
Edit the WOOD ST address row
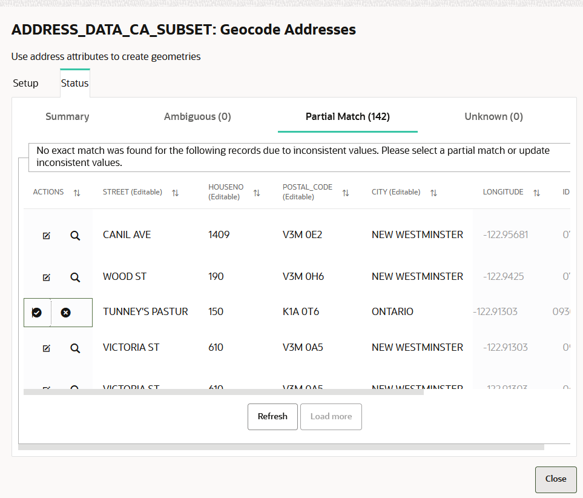pos(47,277)
